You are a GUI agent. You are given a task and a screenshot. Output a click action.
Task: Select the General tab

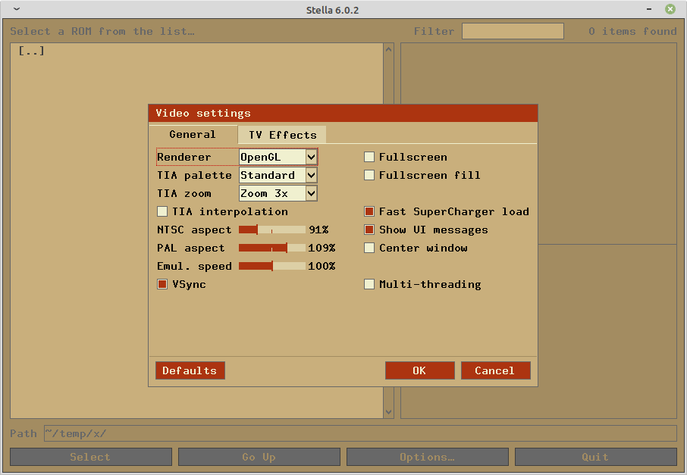(193, 134)
